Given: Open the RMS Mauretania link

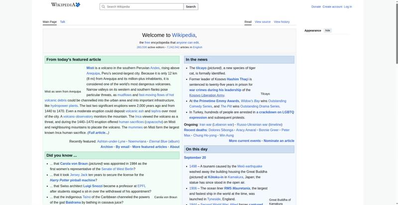Looking at the screenshot, I should click(237, 188).
